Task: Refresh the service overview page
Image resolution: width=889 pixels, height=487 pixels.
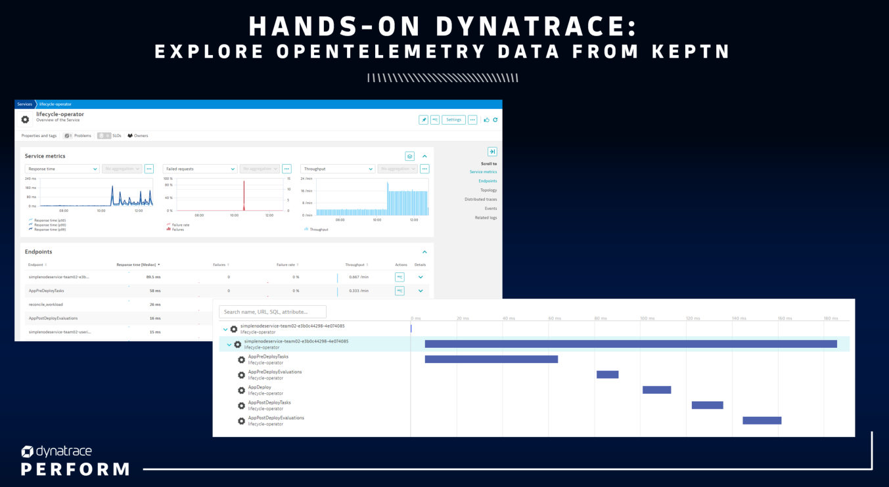Action: (495, 119)
